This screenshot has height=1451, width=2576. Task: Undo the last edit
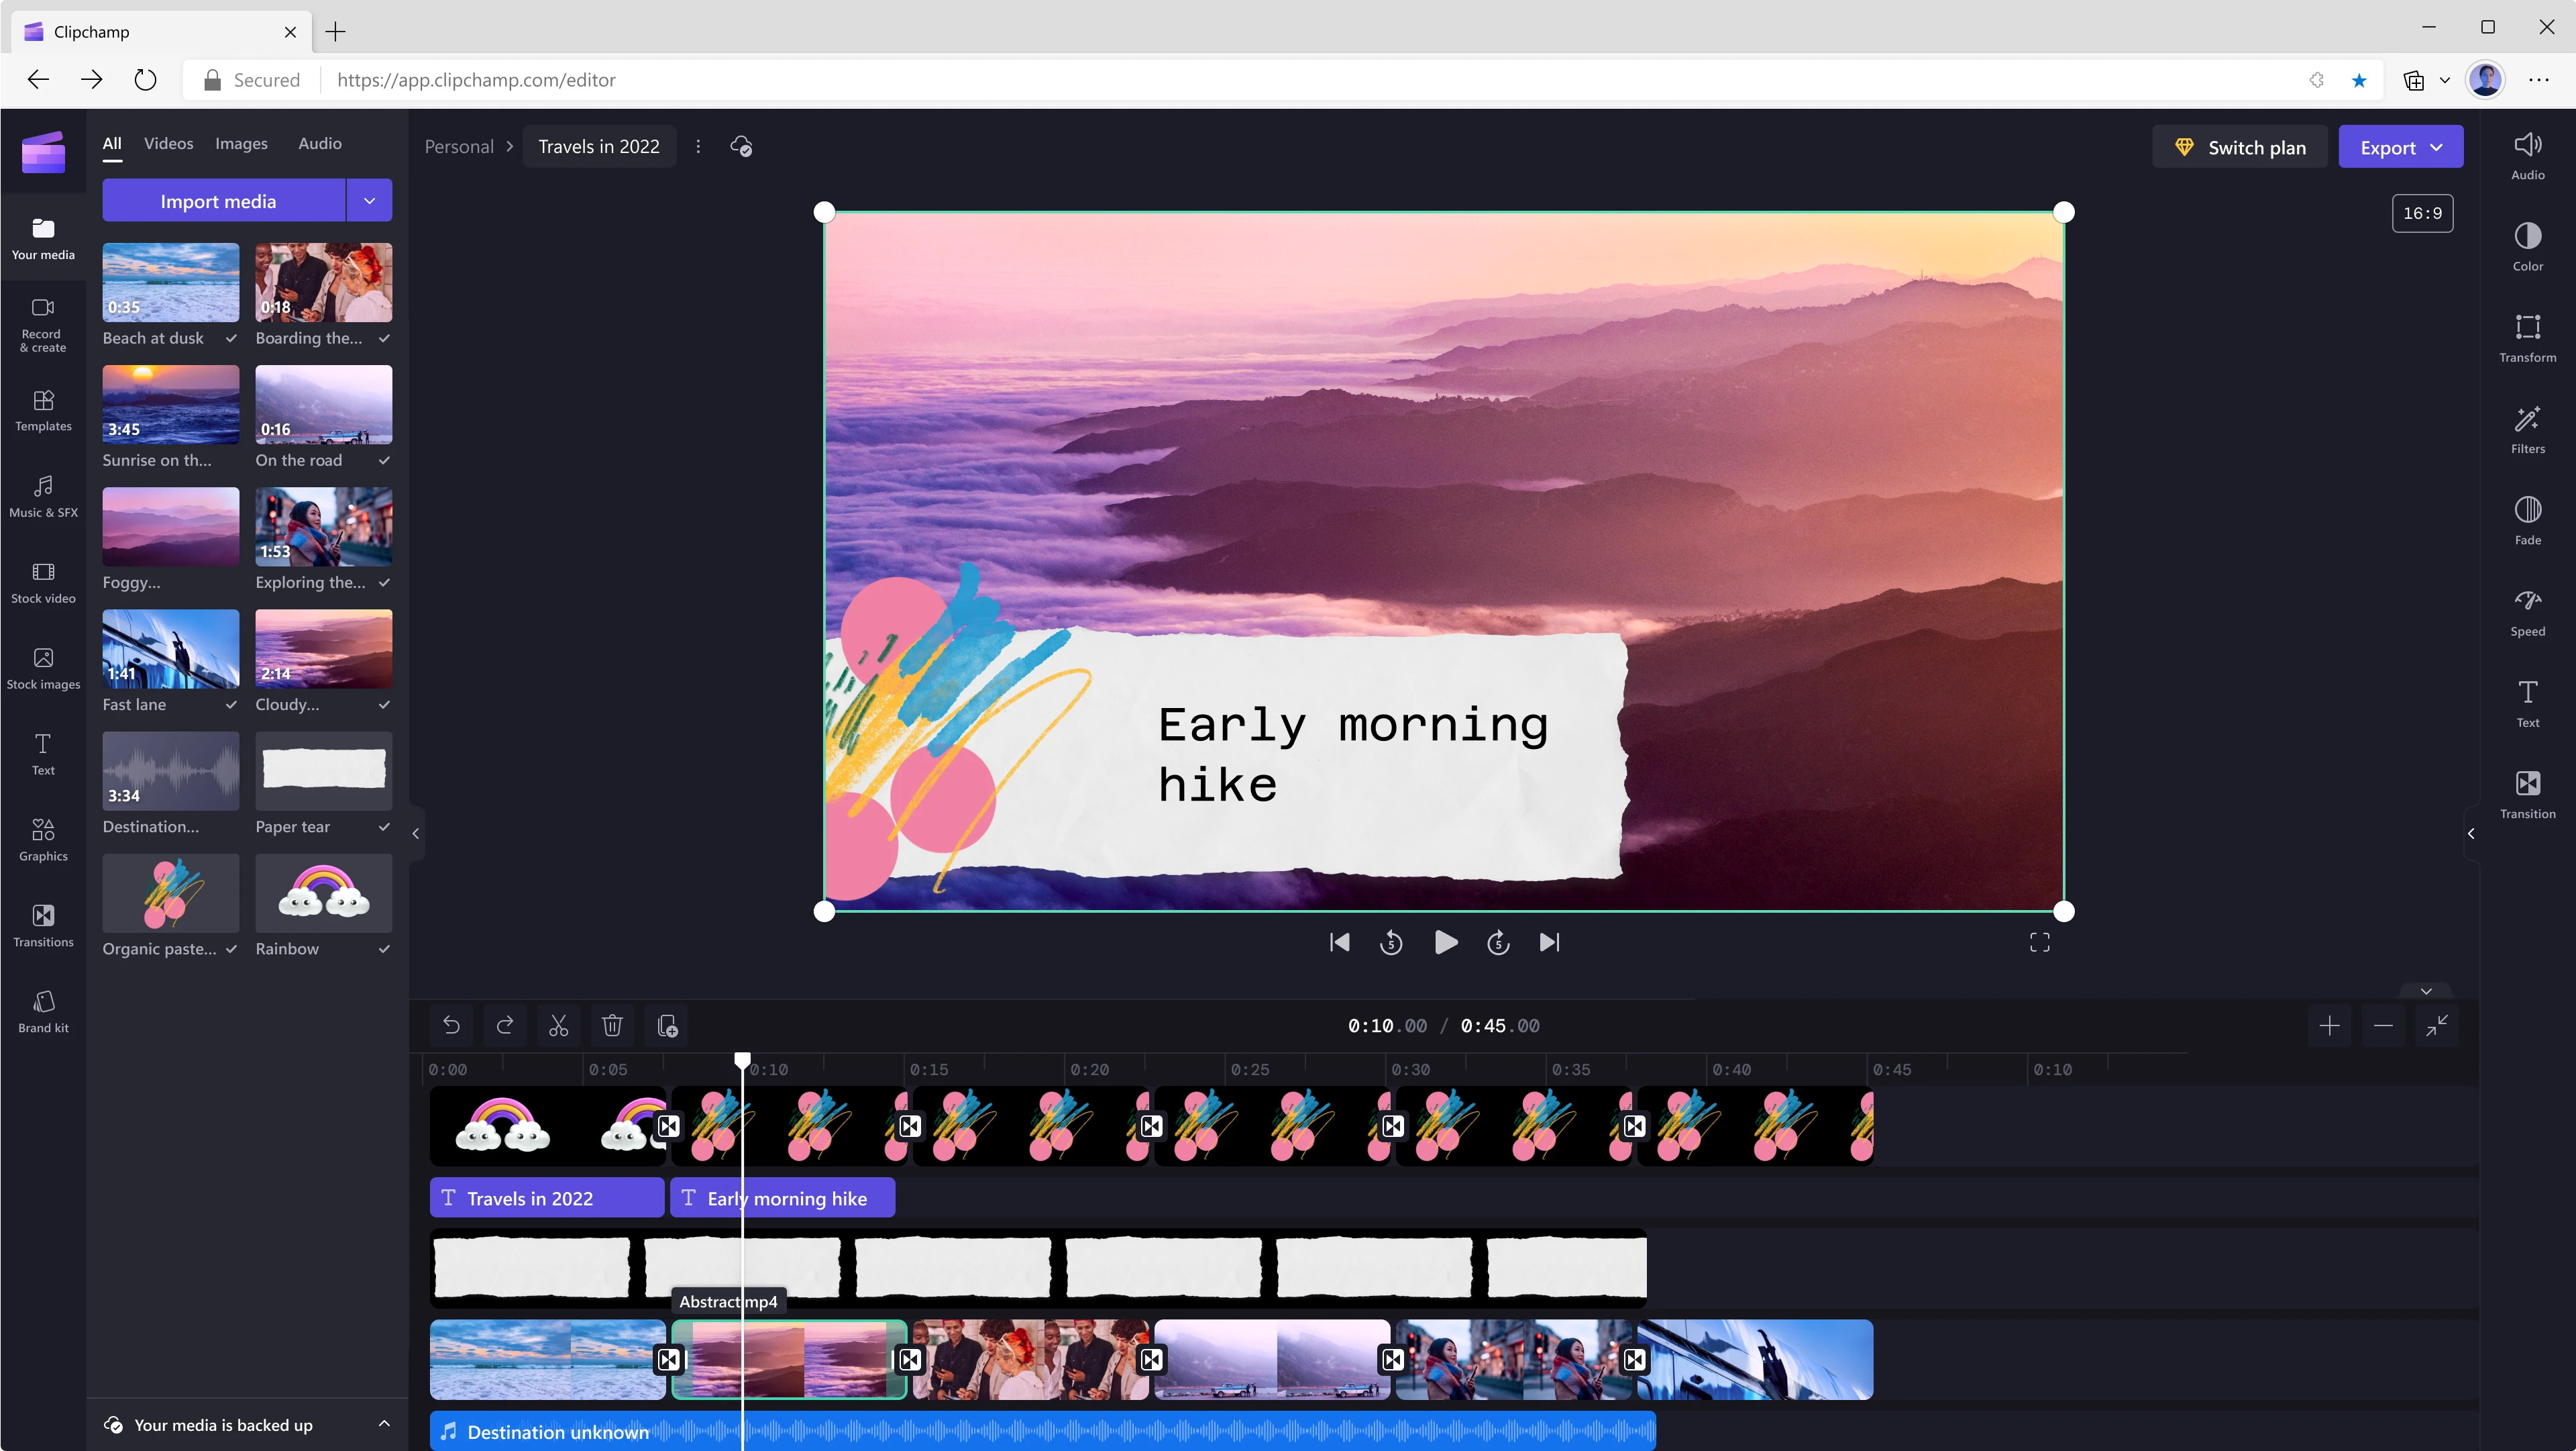pyautogui.click(x=451, y=1025)
